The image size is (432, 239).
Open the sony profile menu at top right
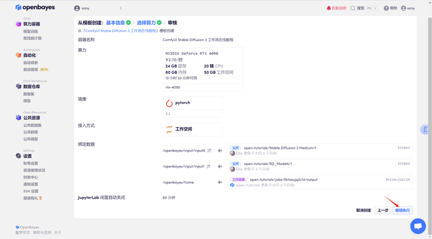click(x=408, y=8)
